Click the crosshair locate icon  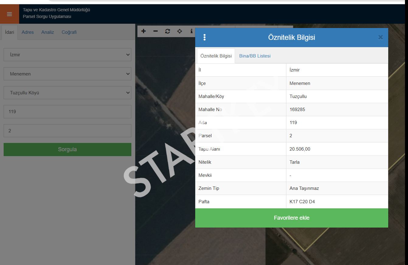click(x=179, y=31)
